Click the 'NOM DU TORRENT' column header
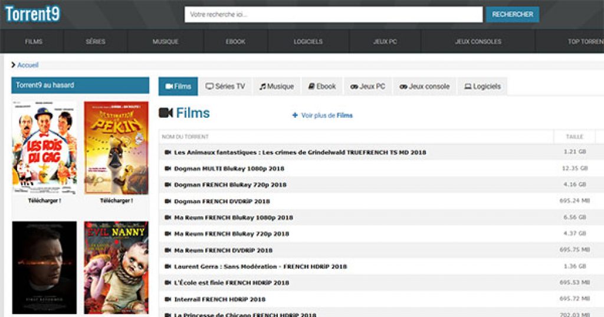 click(x=185, y=137)
